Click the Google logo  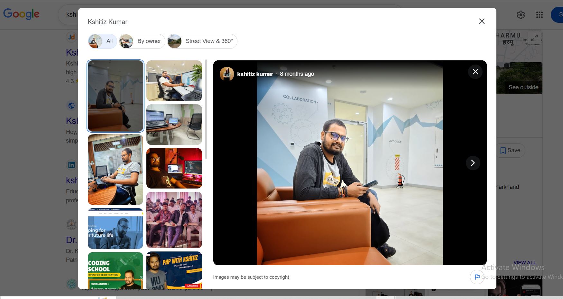21,14
